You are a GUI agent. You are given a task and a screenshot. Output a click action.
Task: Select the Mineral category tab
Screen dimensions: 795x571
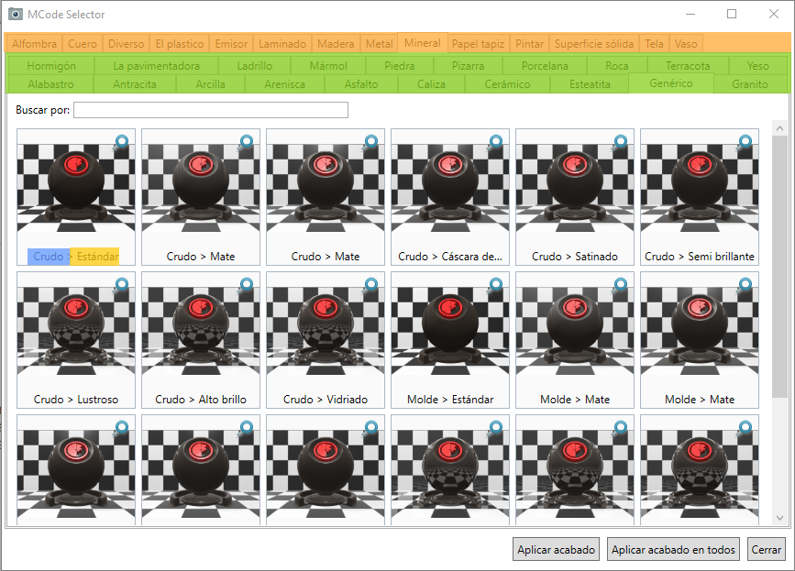click(x=423, y=43)
